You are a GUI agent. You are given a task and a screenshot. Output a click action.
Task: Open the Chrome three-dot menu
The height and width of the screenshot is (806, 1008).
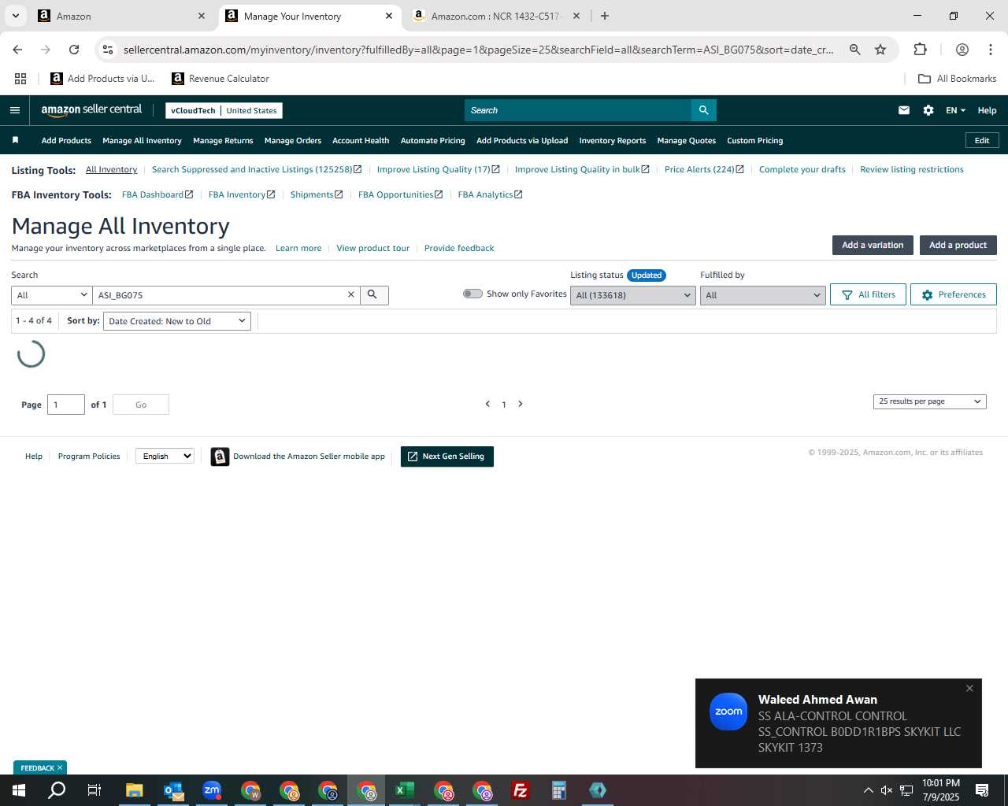pyautogui.click(x=991, y=50)
